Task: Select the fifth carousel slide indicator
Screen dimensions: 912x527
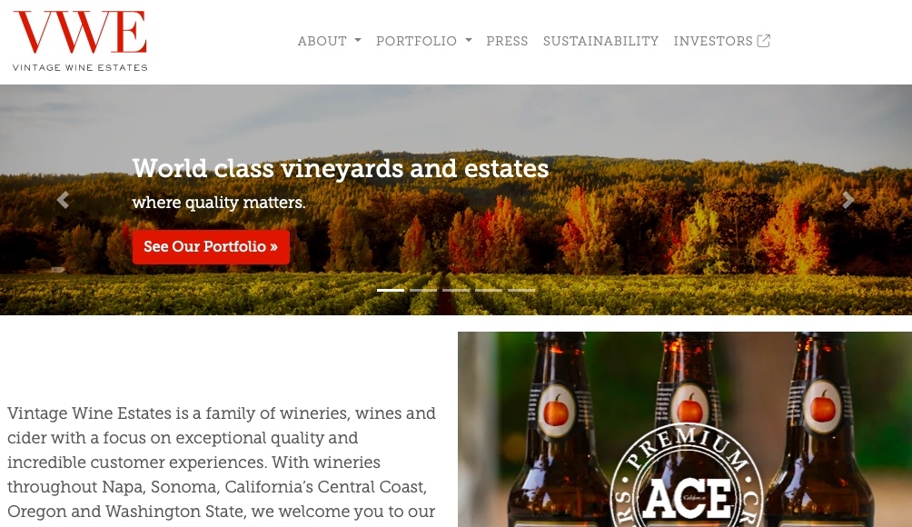Action: (x=521, y=290)
